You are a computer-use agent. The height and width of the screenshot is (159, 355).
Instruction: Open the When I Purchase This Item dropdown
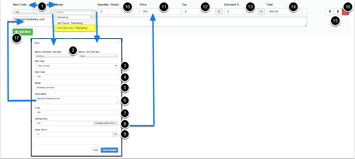54,56
